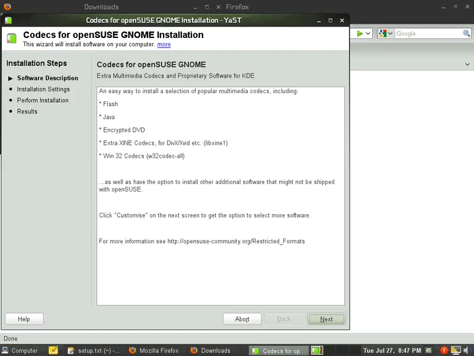Open the "more" link in the wizard header
This screenshot has height=356, width=474.
click(x=164, y=44)
